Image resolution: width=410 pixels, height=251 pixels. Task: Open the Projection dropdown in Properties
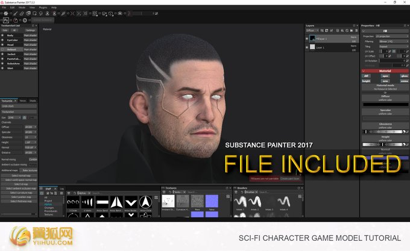(392, 36)
